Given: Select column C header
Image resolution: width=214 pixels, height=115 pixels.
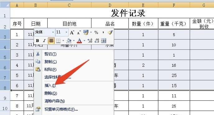Looking at the screenshot, I should click(x=69, y=5).
